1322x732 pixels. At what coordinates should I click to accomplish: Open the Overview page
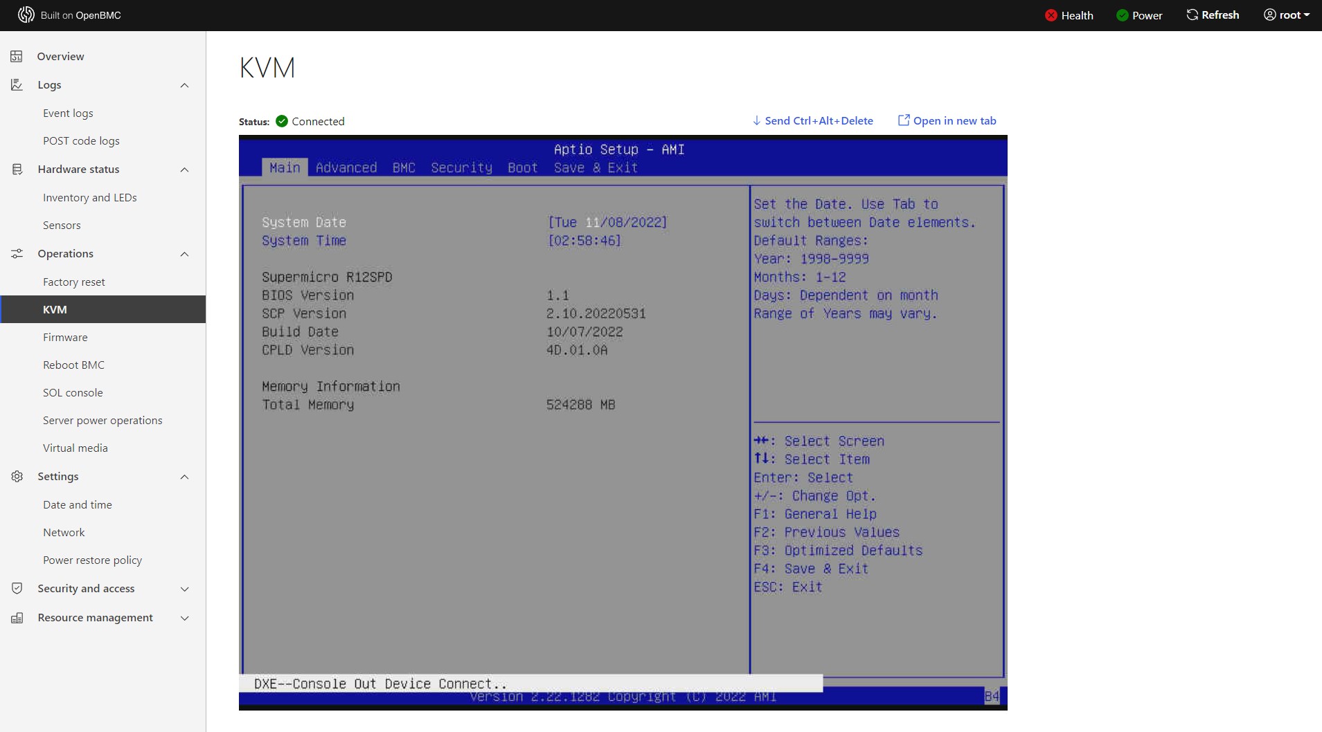coord(102,56)
